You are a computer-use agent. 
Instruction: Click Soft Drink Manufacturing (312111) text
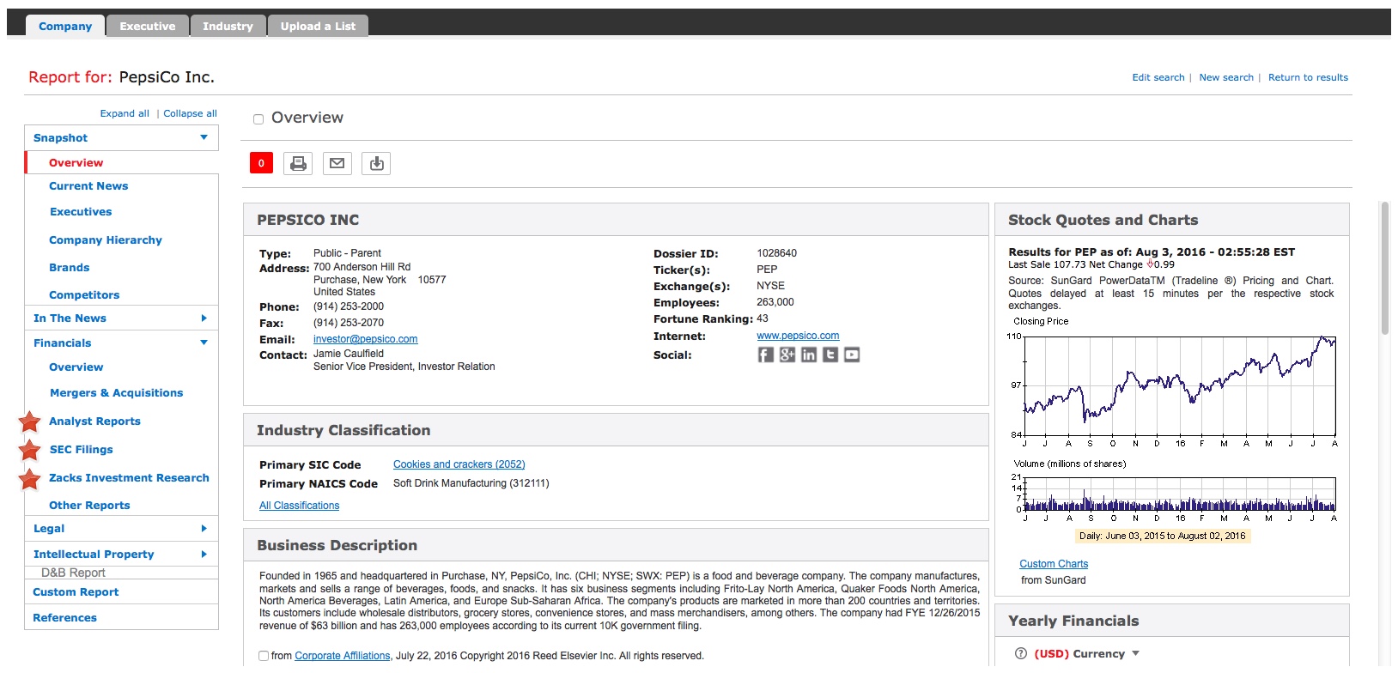click(x=471, y=483)
